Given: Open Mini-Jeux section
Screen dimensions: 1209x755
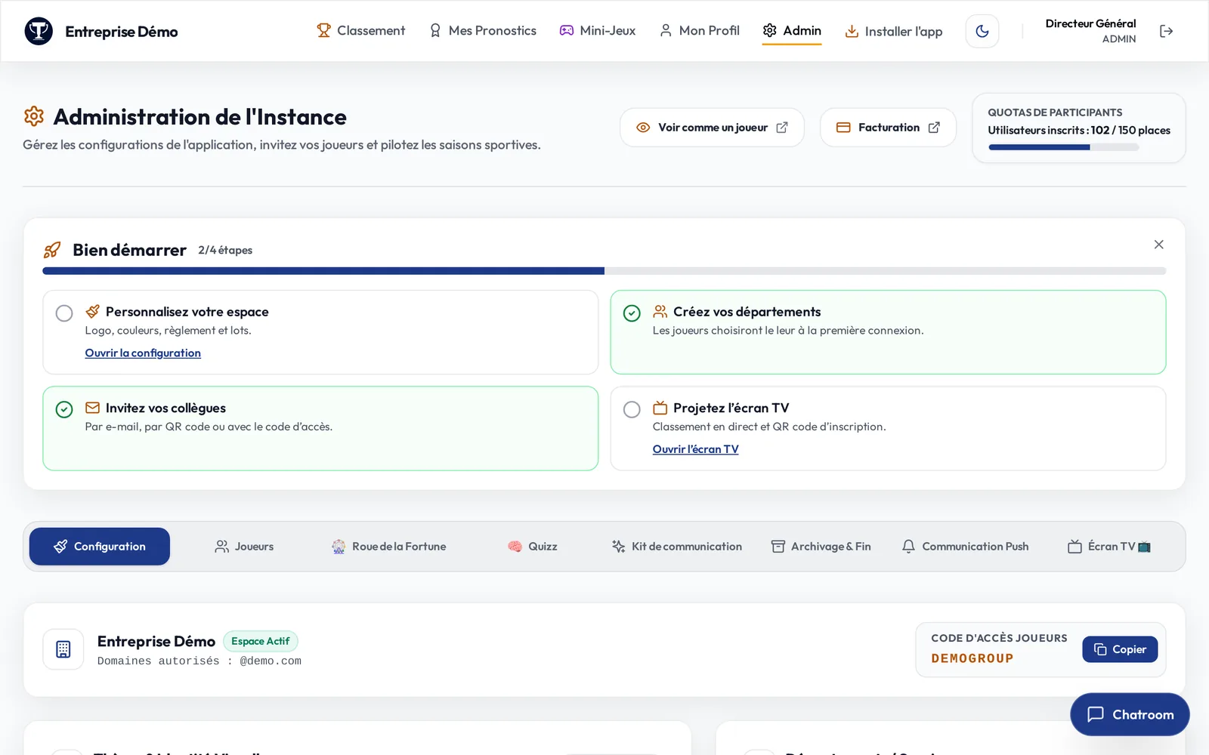Looking at the screenshot, I should coord(598,30).
